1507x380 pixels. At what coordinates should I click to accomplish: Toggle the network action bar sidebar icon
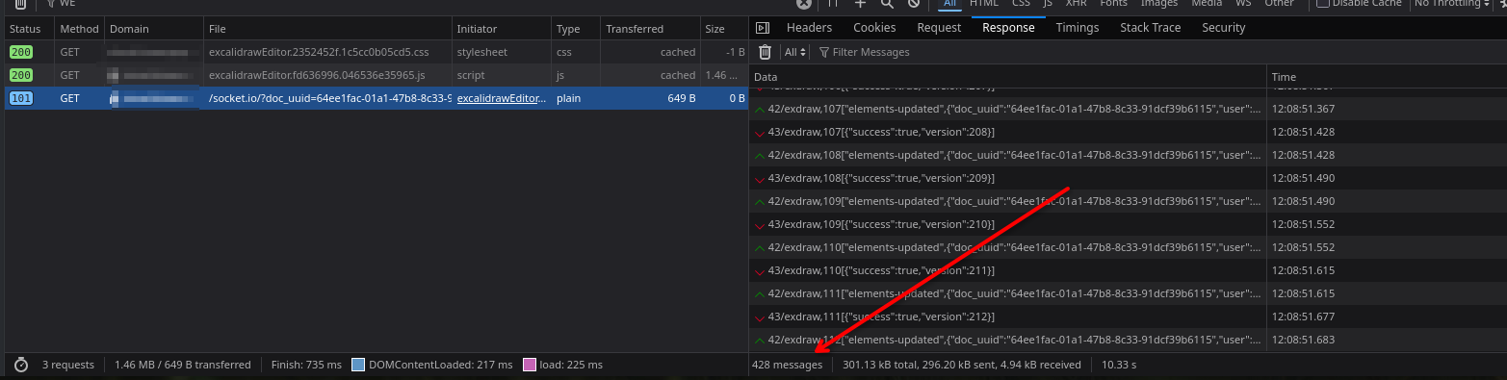pyautogui.click(x=763, y=28)
